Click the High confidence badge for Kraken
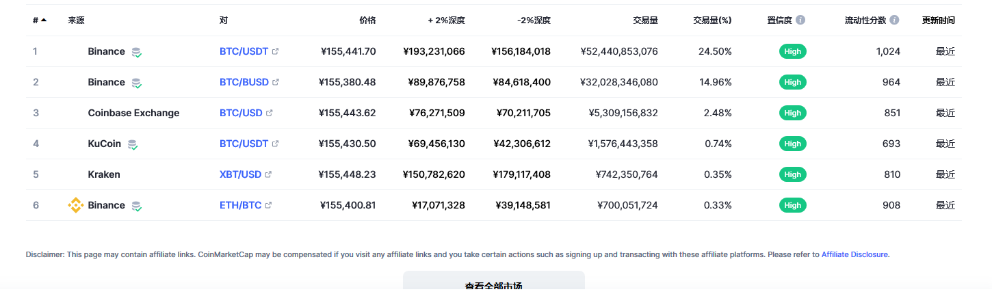992x294 pixels. click(x=793, y=174)
